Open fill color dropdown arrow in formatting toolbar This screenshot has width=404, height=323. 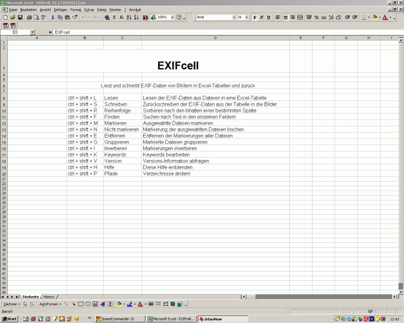[380, 17]
